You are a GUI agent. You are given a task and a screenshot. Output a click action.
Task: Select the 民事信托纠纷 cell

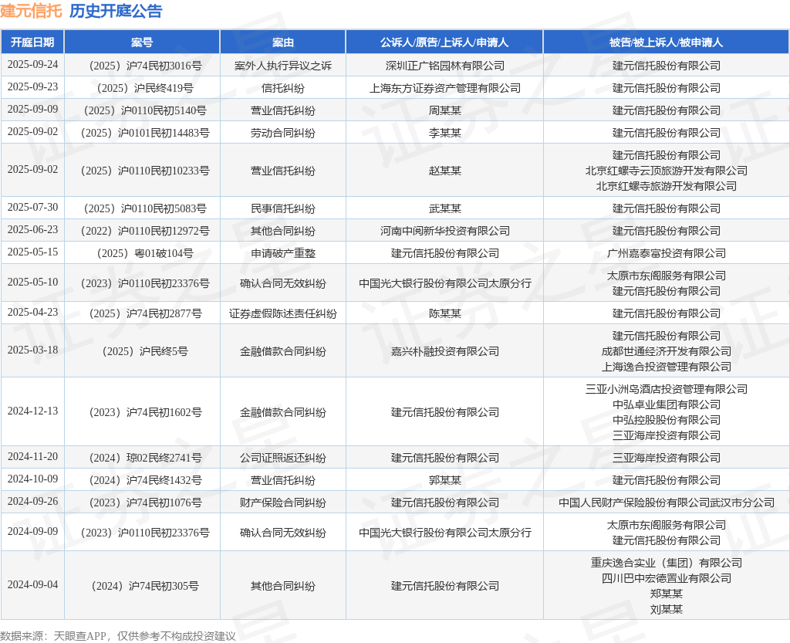(283, 208)
